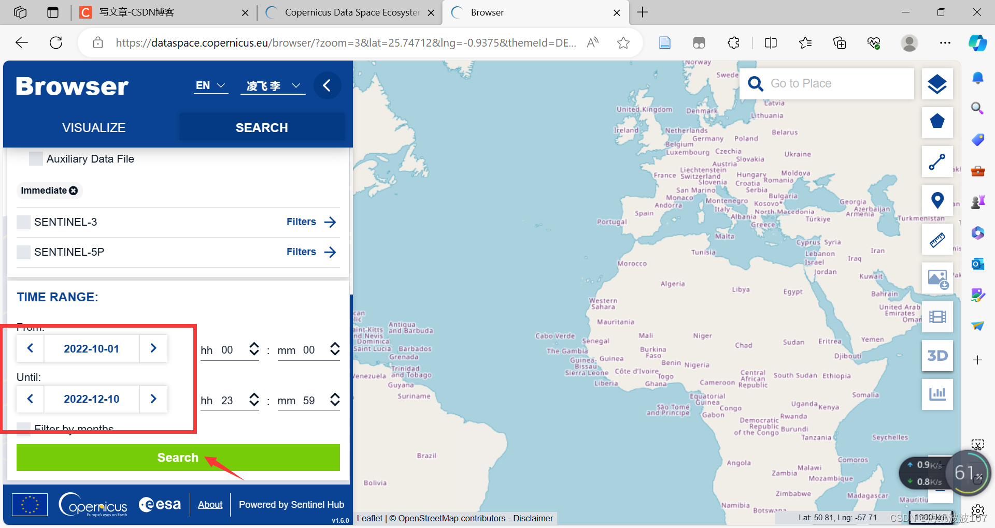The width and height of the screenshot is (995, 528).
Task: Open the EN language dropdown
Action: (211, 86)
